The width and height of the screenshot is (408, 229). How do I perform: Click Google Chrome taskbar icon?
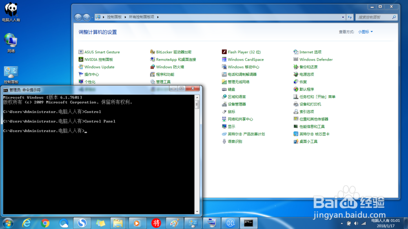[45, 223]
